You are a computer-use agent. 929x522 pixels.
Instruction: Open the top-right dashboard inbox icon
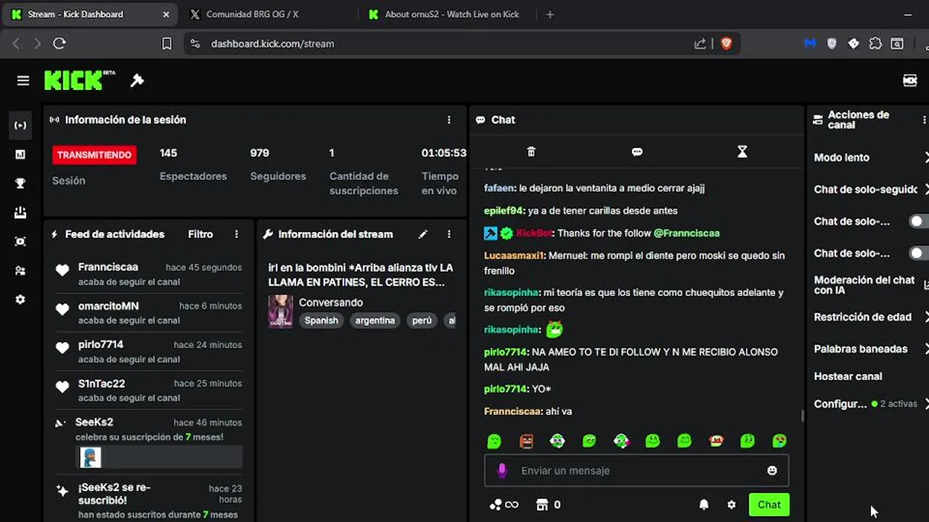(x=909, y=80)
